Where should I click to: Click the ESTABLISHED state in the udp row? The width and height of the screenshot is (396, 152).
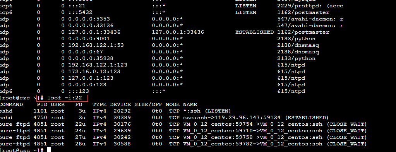(x=254, y=32)
